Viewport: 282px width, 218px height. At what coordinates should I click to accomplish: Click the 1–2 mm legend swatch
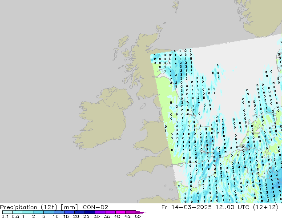point(28,212)
